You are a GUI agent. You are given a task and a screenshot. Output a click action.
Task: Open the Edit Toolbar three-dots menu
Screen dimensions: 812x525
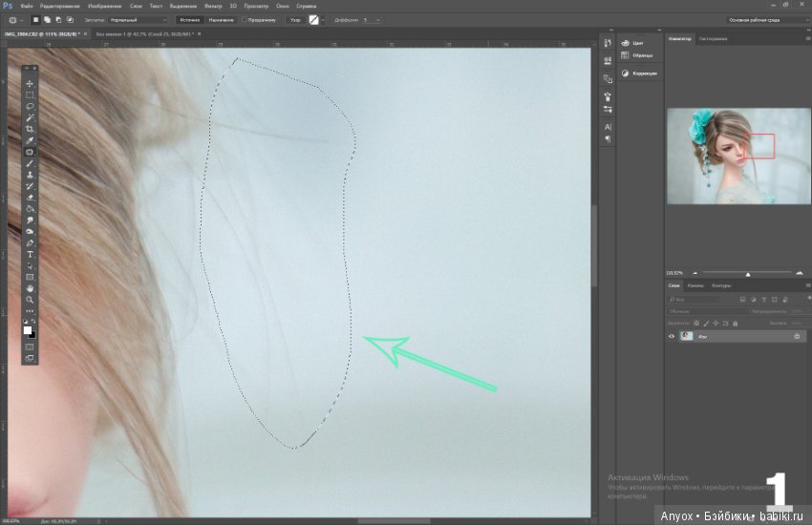[x=30, y=311]
